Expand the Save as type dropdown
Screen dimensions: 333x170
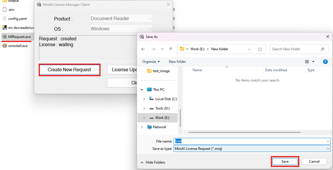pos(328,149)
